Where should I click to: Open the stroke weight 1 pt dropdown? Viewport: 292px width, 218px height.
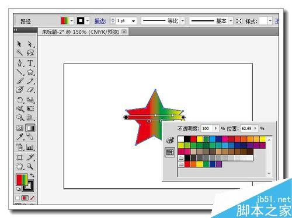coord(133,21)
